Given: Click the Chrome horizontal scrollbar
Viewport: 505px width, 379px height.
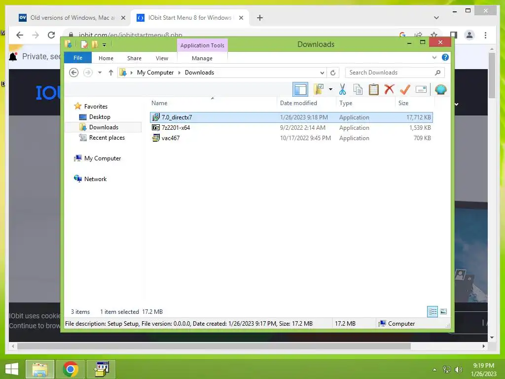Looking at the screenshot, I should click(214, 346).
